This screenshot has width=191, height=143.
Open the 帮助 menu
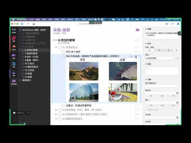pos(84,19)
